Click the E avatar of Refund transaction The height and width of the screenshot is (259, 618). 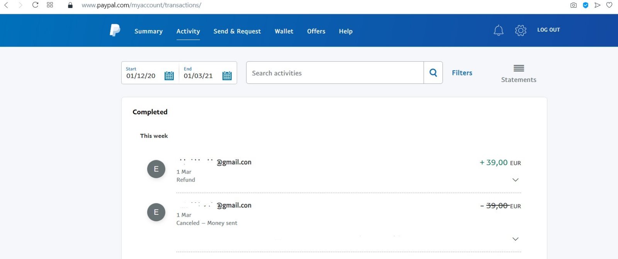156,169
